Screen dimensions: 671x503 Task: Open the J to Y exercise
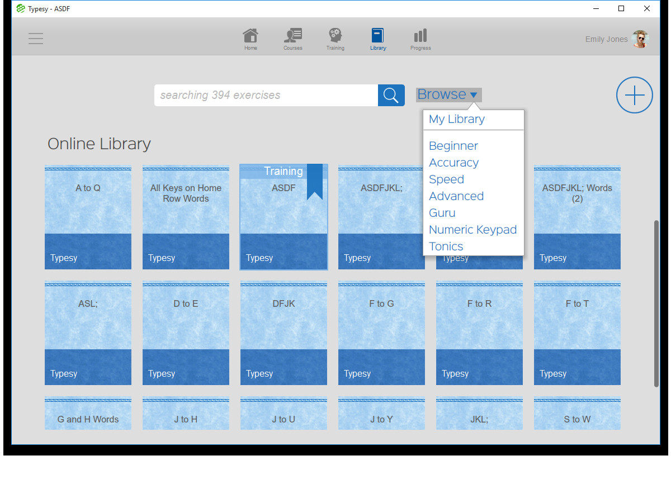click(x=381, y=414)
